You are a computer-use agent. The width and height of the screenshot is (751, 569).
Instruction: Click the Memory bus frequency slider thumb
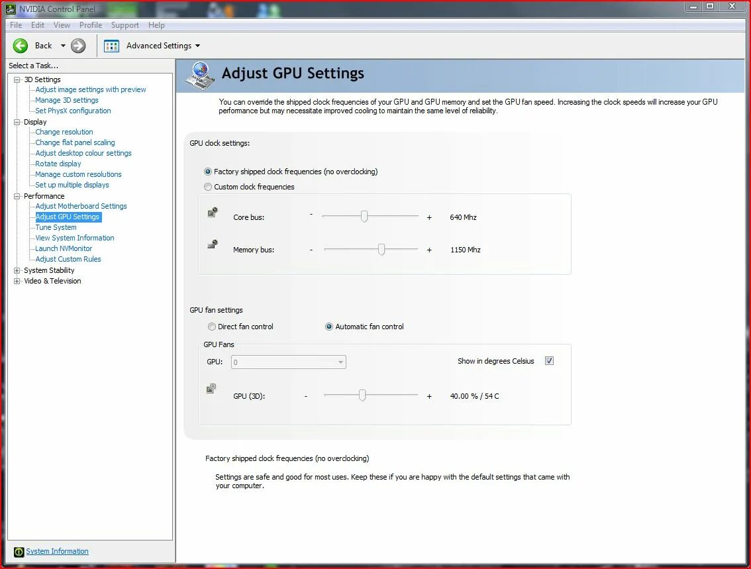pyautogui.click(x=381, y=249)
